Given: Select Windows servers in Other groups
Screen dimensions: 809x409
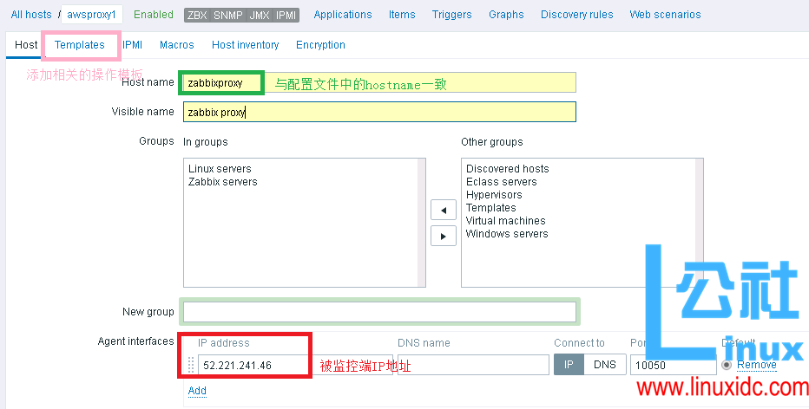Looking at the screenshot, I should click(x=507, y=233).
